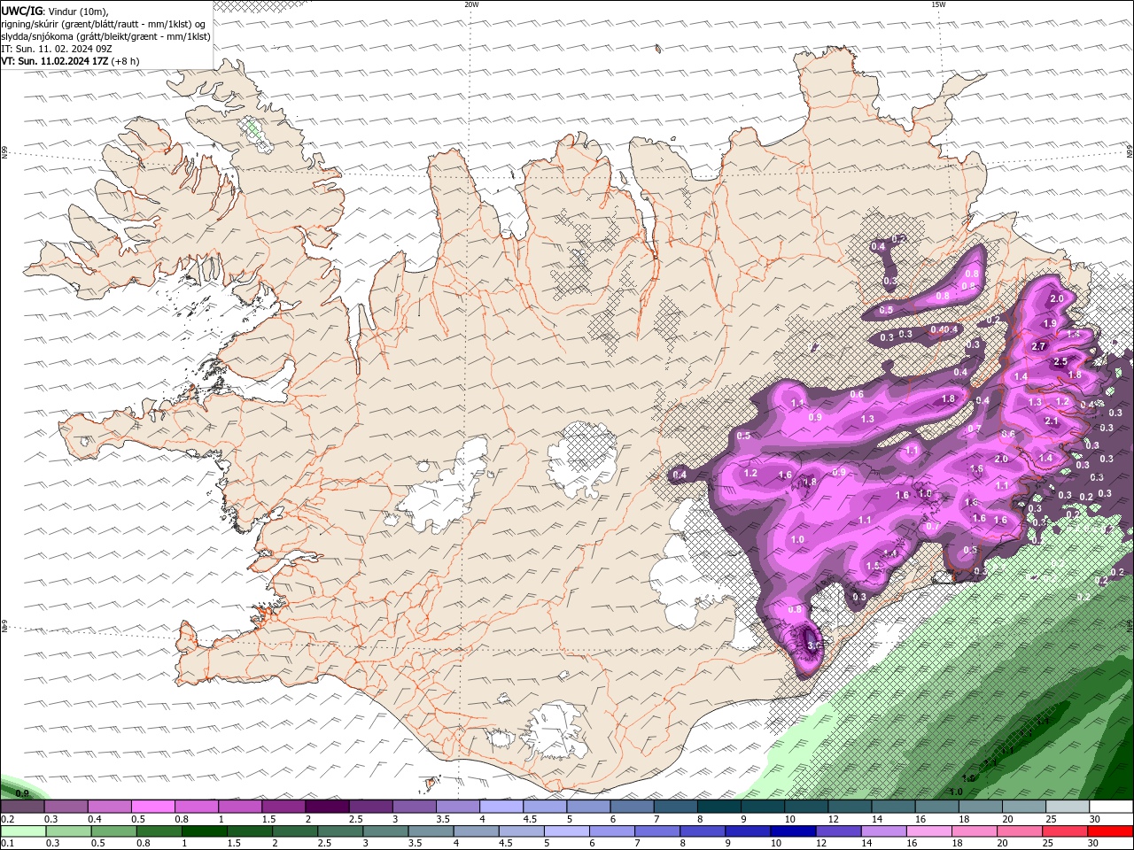Click the small green patch in the Westfjords
The height and width of the screenshot is (850, 1134).
[x=255, y=130]
